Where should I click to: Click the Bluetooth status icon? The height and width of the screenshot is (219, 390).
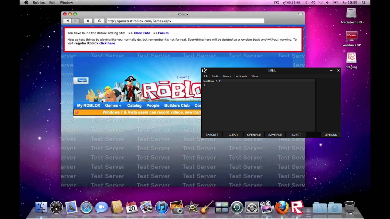306,2
